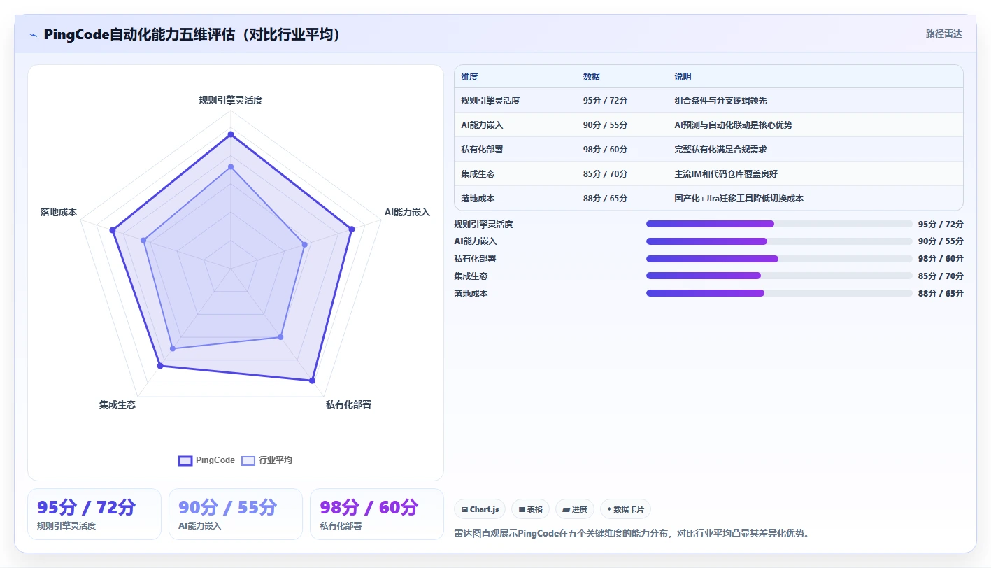This screenshot has width=991, height=568.
Task: Click 行业平均 radar point on 规则引擎灵活度 axis
Action: click(x=231, y=166)
